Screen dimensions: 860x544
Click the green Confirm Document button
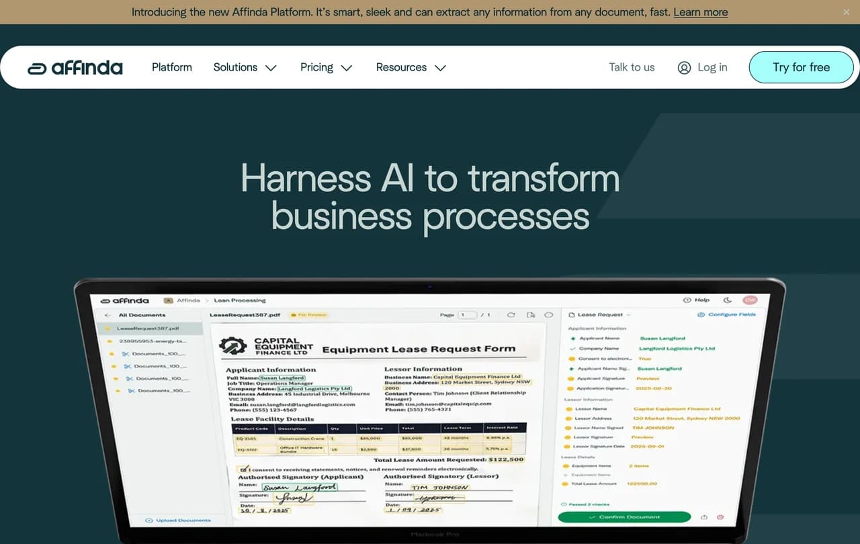[624, 517]
